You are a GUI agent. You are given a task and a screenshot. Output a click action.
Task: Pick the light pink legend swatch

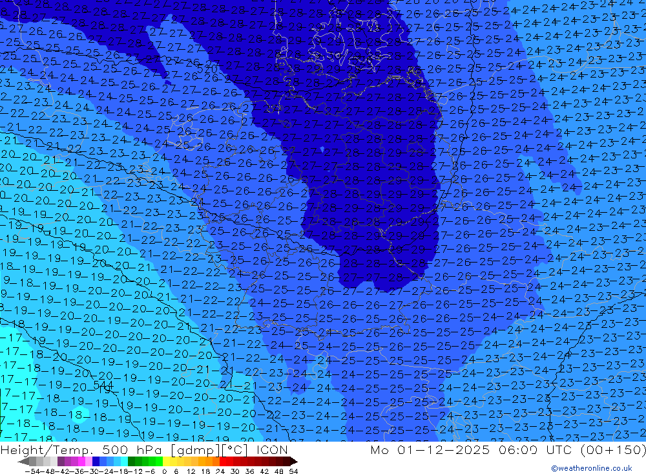click(89, 461)
